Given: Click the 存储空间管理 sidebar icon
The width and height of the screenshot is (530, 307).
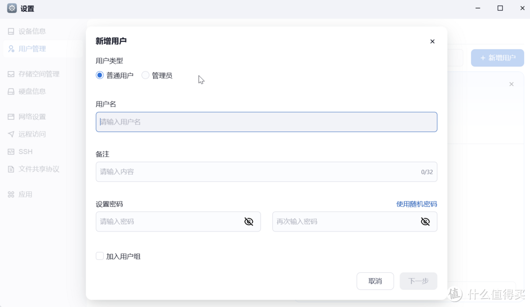Looking at the screenshot, I should point(11,74).
